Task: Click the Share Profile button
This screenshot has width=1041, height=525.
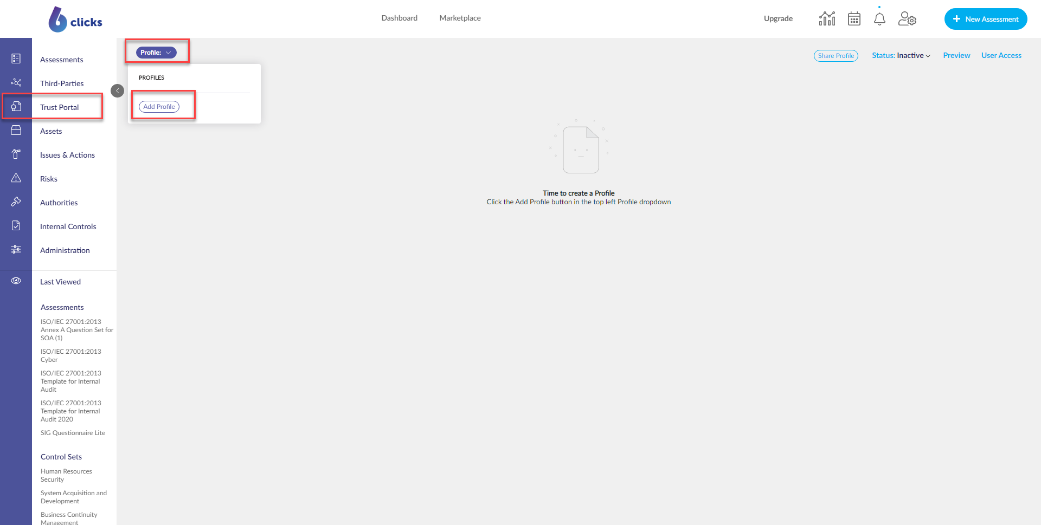Action: [x=836, y=56]
